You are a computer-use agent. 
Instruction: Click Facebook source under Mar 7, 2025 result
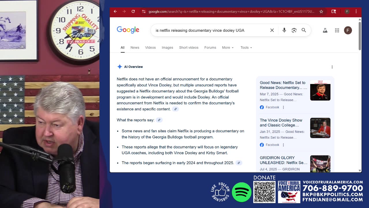click(270, 107)
